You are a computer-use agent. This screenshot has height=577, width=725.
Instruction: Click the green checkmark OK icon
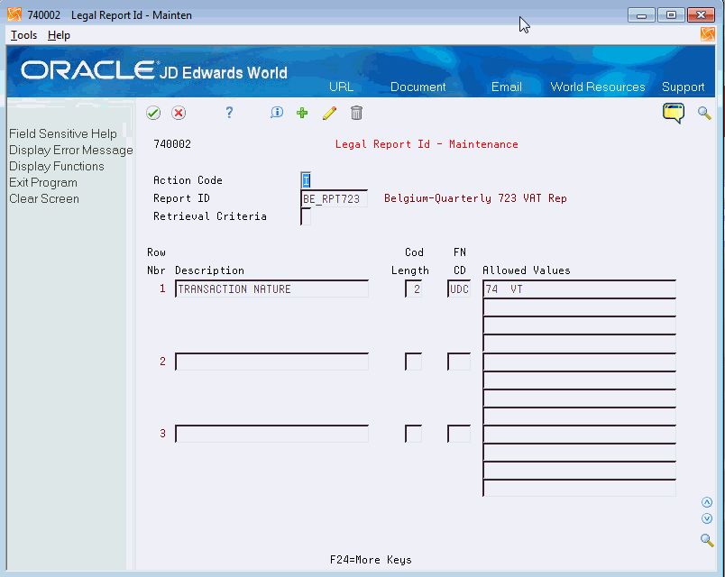(x=153, y=113)
